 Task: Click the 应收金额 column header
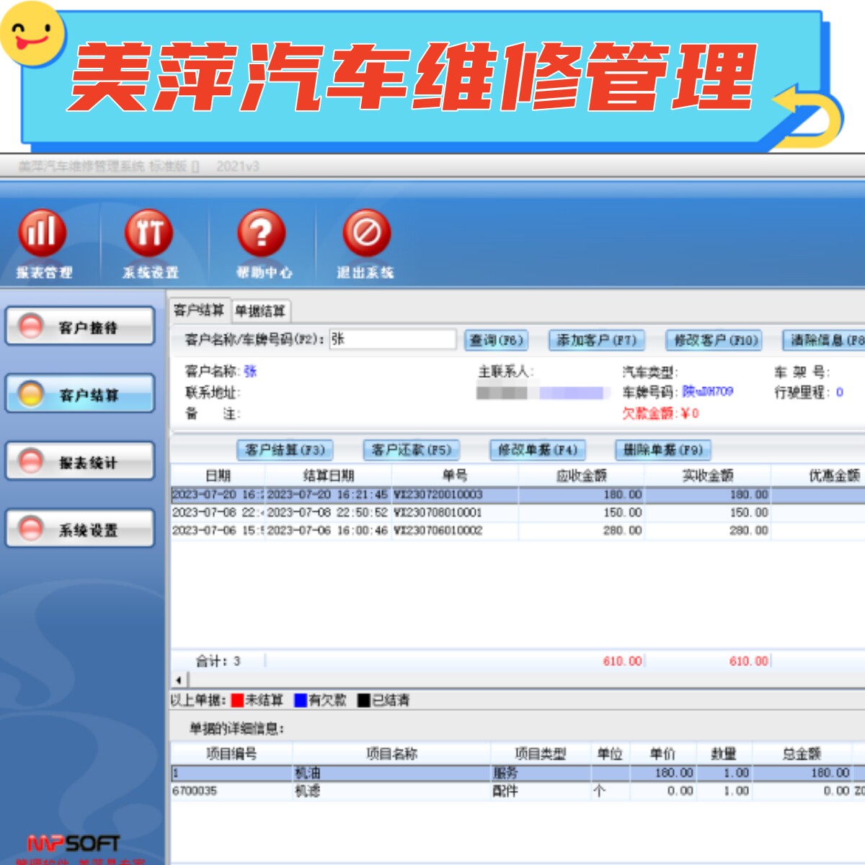pos(581,476)
